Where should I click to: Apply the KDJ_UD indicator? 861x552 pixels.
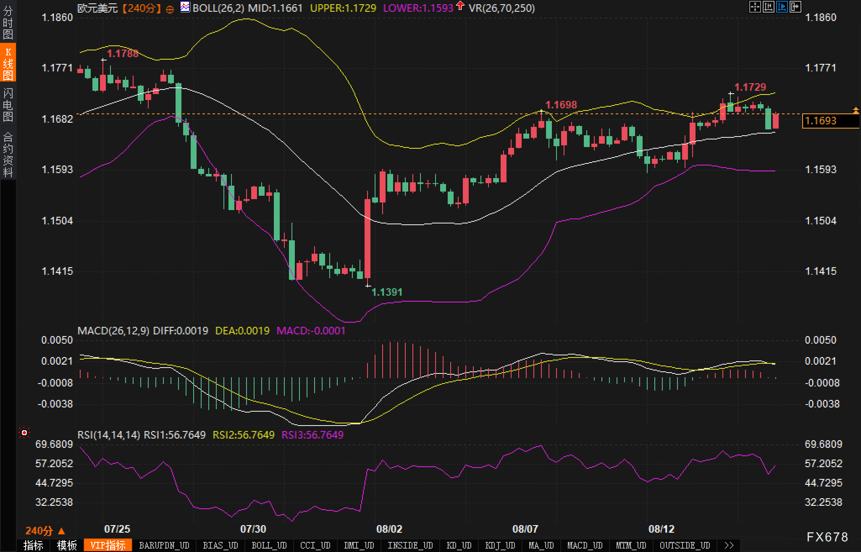pyautogui.click(x=500, y=545)
